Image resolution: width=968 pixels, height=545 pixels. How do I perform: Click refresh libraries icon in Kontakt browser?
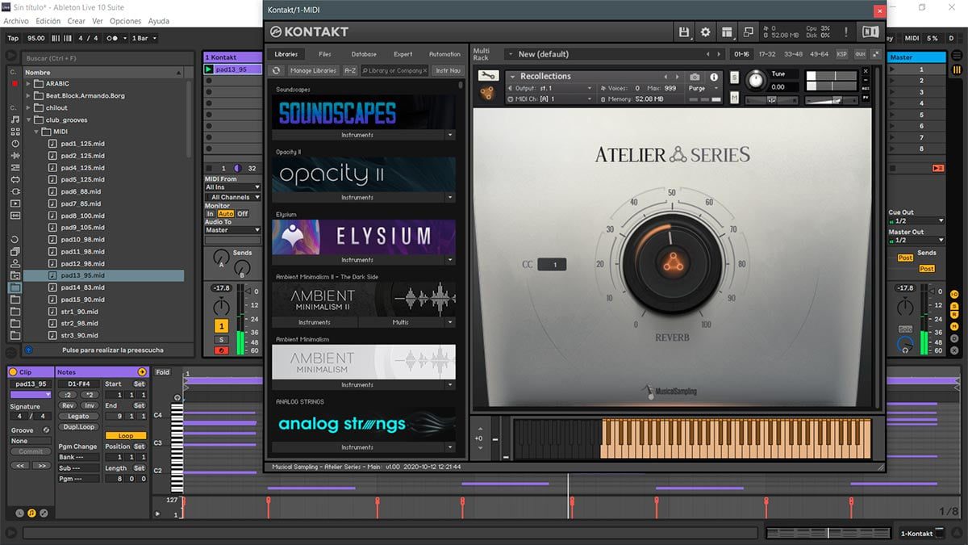277,71
